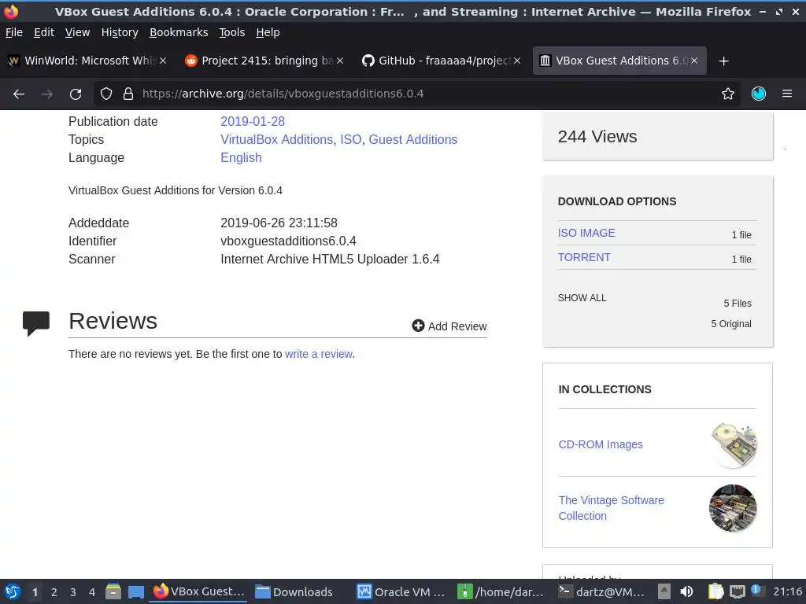Open the Guest Additions topic link
This screenshot has width=806, height=604.
[412, 139]
